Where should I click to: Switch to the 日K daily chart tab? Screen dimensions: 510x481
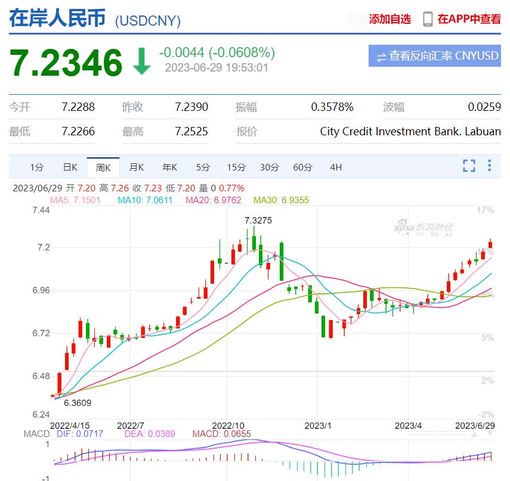coord(69,167)
